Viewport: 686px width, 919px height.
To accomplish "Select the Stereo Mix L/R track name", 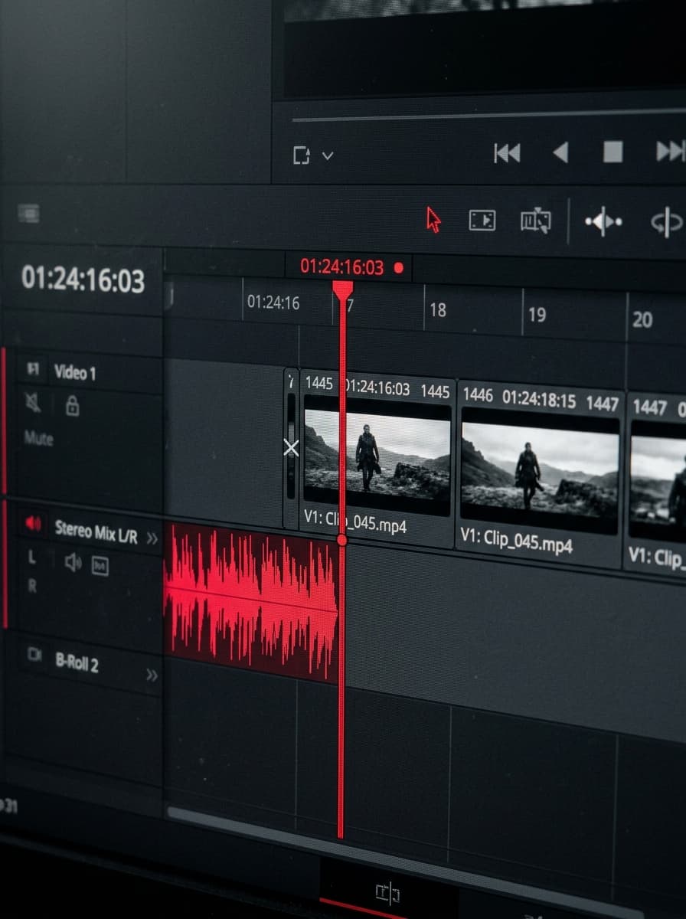I will pos(96,531).
